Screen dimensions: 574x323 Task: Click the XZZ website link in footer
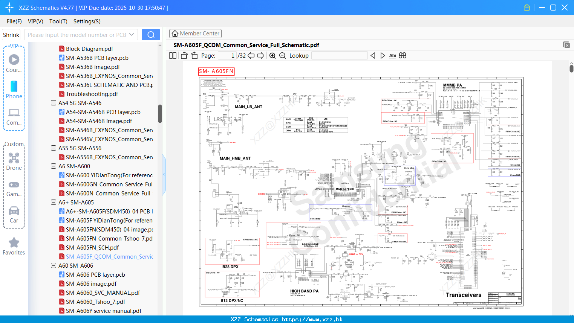(312, 319)
